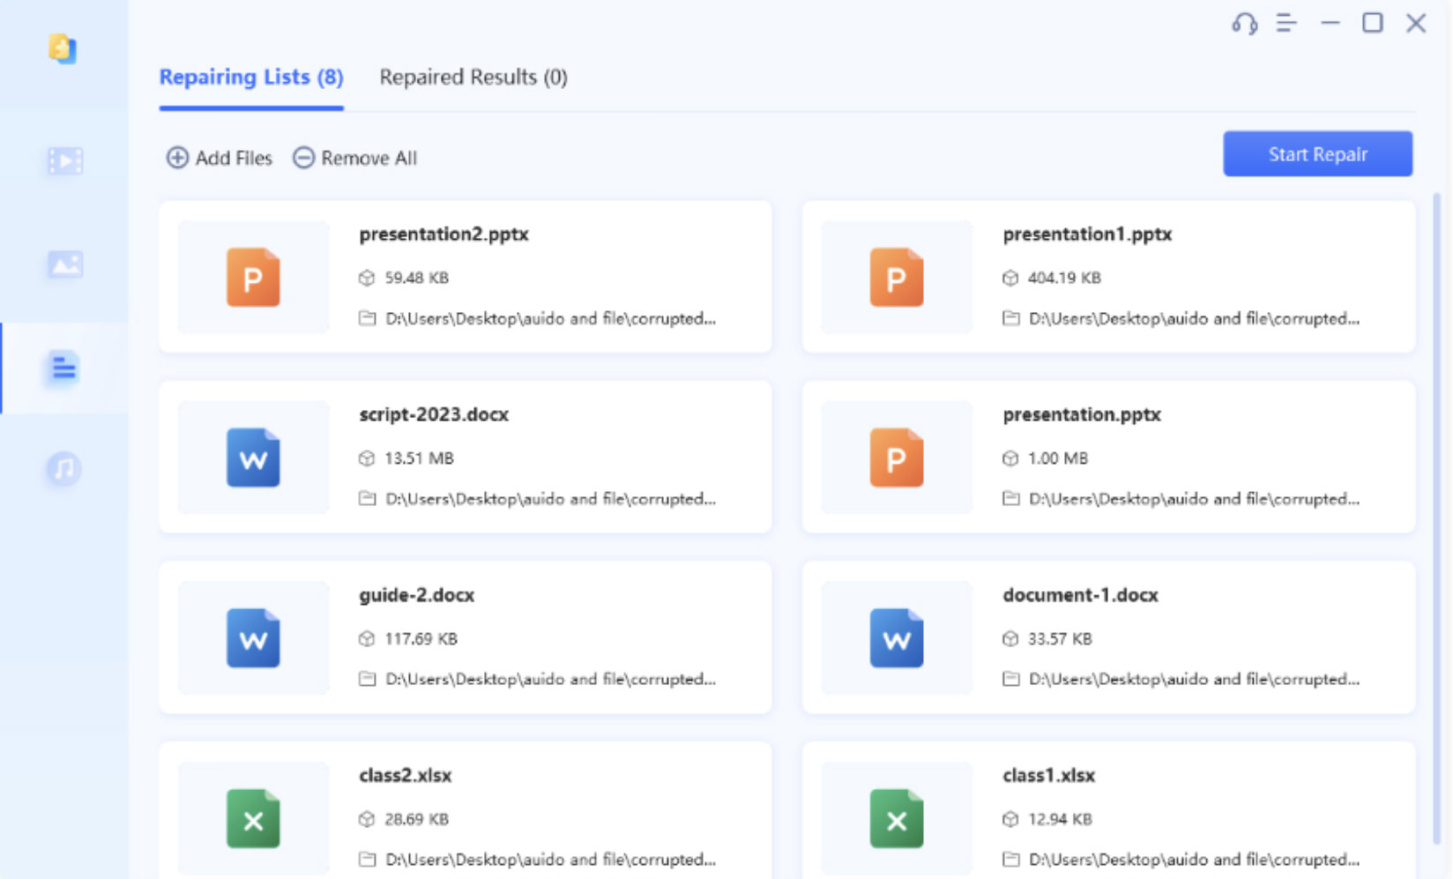
Task: Open the Repairing Lists tab
Action: coord(250,78)
